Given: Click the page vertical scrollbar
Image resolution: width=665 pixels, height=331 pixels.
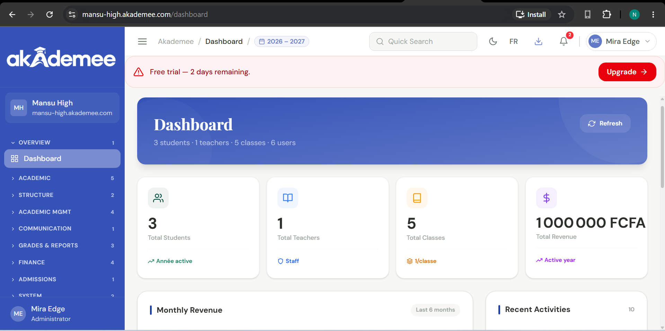Looking at the screenshot, I should [662, 147].
